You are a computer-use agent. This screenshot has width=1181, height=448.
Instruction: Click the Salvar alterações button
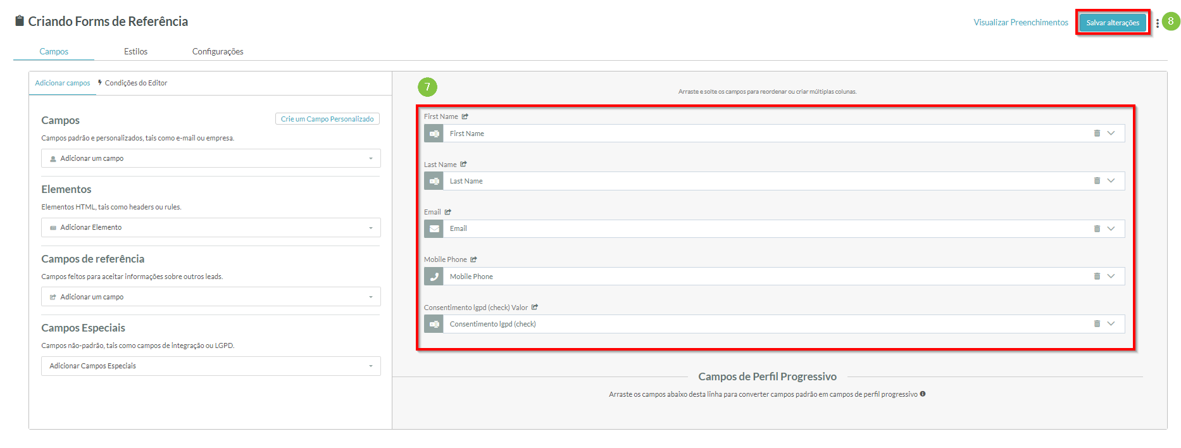pos(1113,23)
